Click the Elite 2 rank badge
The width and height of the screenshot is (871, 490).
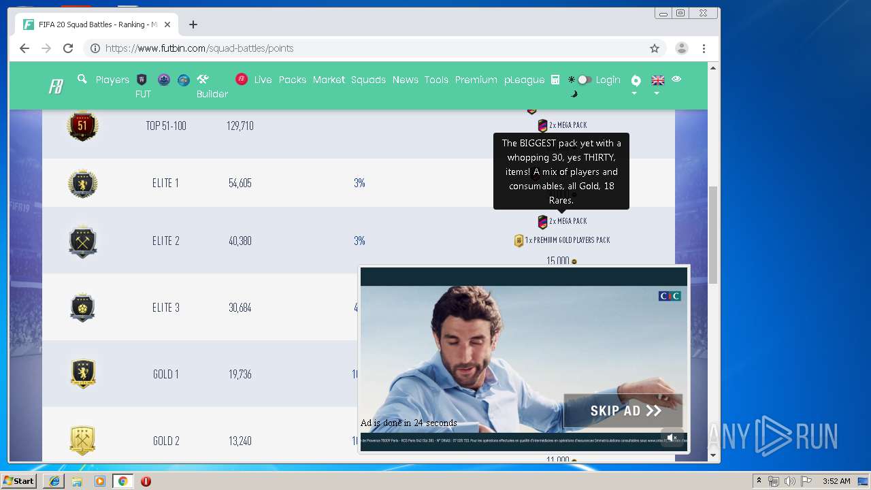[x=82, y=241]
